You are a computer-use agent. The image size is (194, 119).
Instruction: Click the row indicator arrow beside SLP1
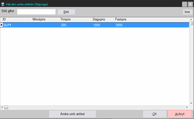coord(1,25)
